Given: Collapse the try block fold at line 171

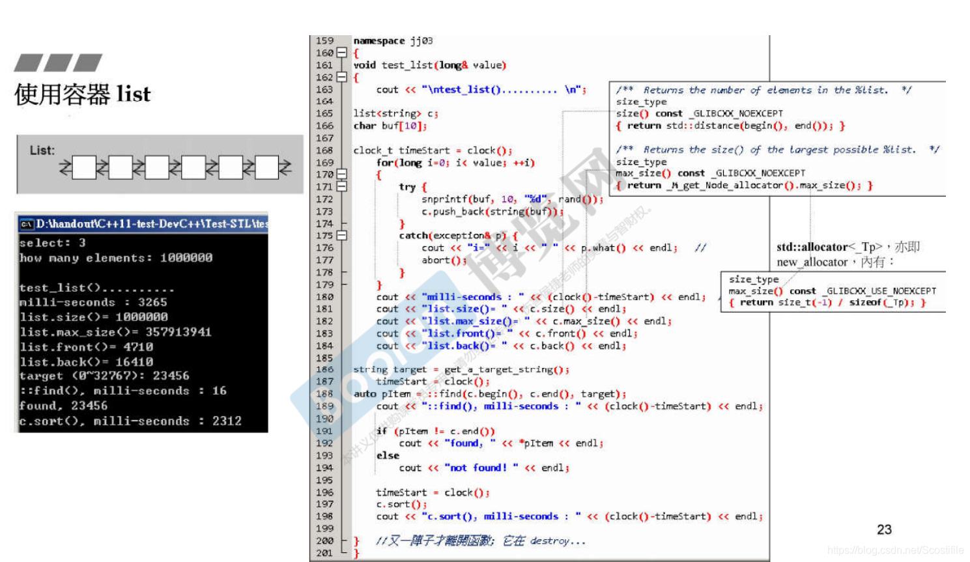Looking at the screenshot, I should 341,187.
